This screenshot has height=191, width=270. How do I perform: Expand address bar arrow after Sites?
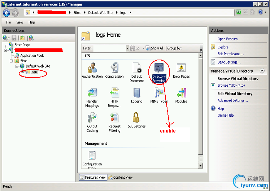[84, 13]
